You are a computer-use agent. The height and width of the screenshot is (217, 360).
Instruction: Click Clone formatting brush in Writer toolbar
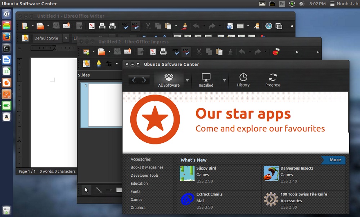tap(184, 26)
